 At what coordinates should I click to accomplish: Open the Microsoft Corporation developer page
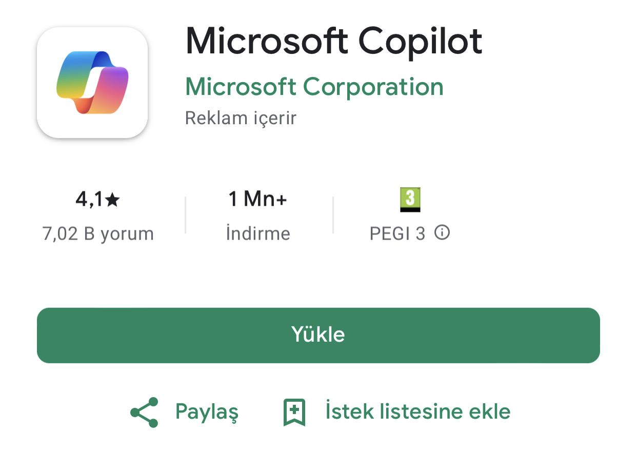[314, 87]
